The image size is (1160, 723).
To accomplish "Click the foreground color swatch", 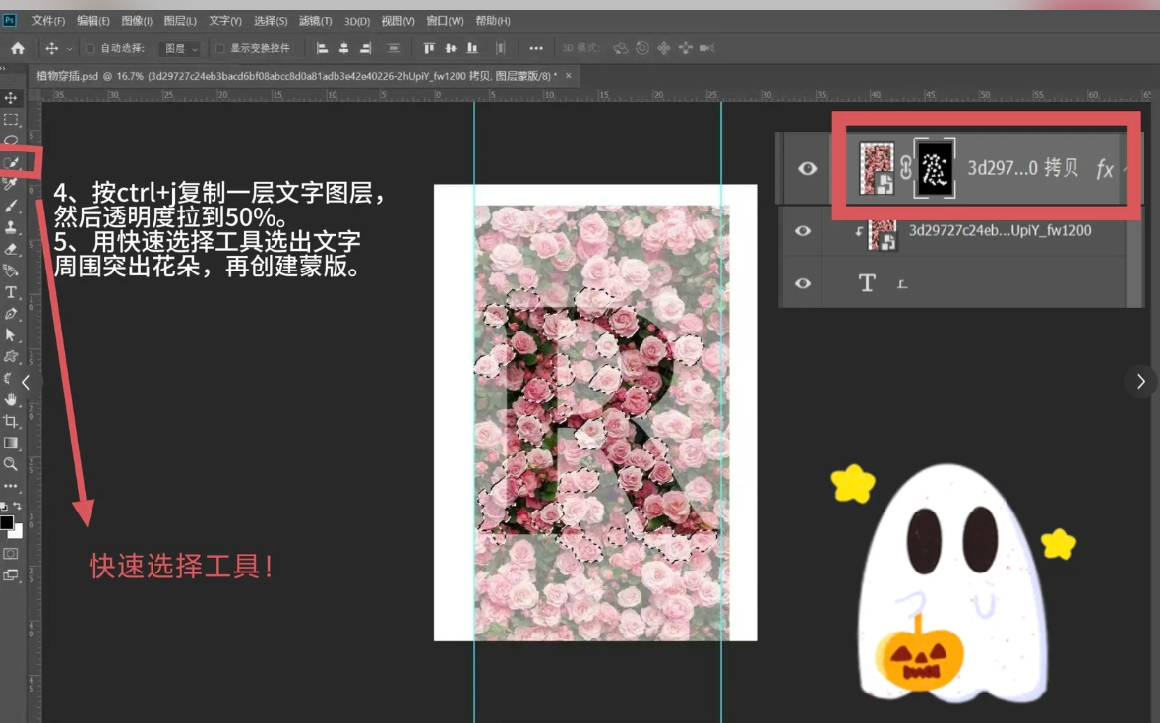I will click(7, 522).
